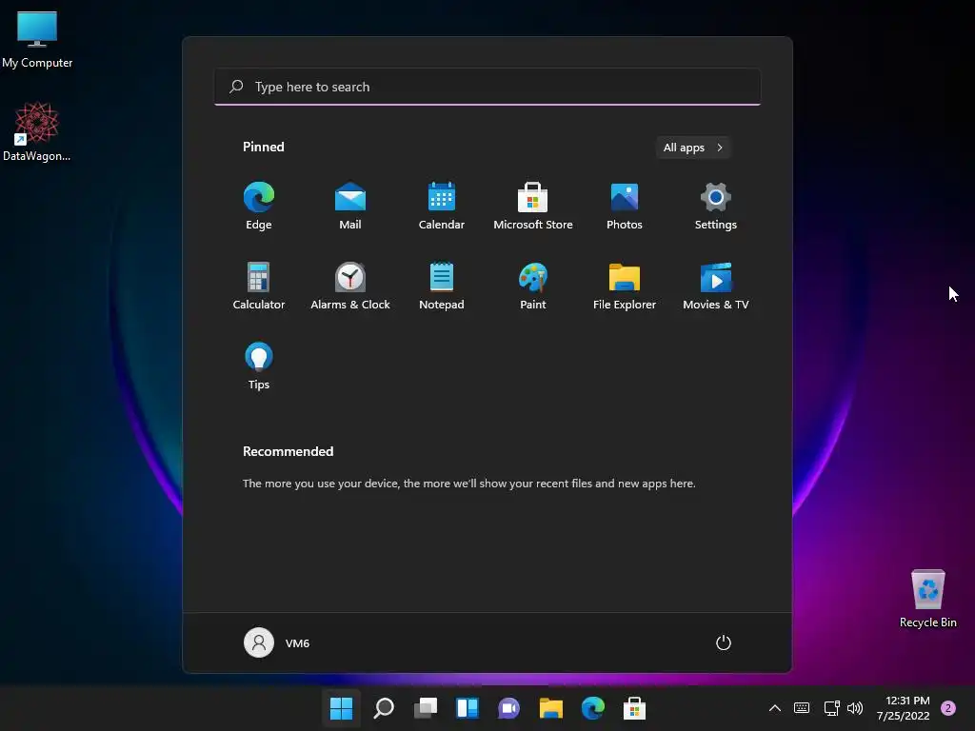
Task: Click the touch keyboard tray icon
Action: pos(802,708)
